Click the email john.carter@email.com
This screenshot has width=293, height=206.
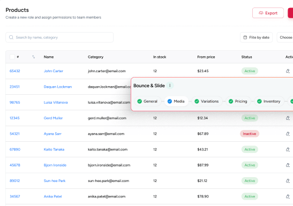coord(107,71)
